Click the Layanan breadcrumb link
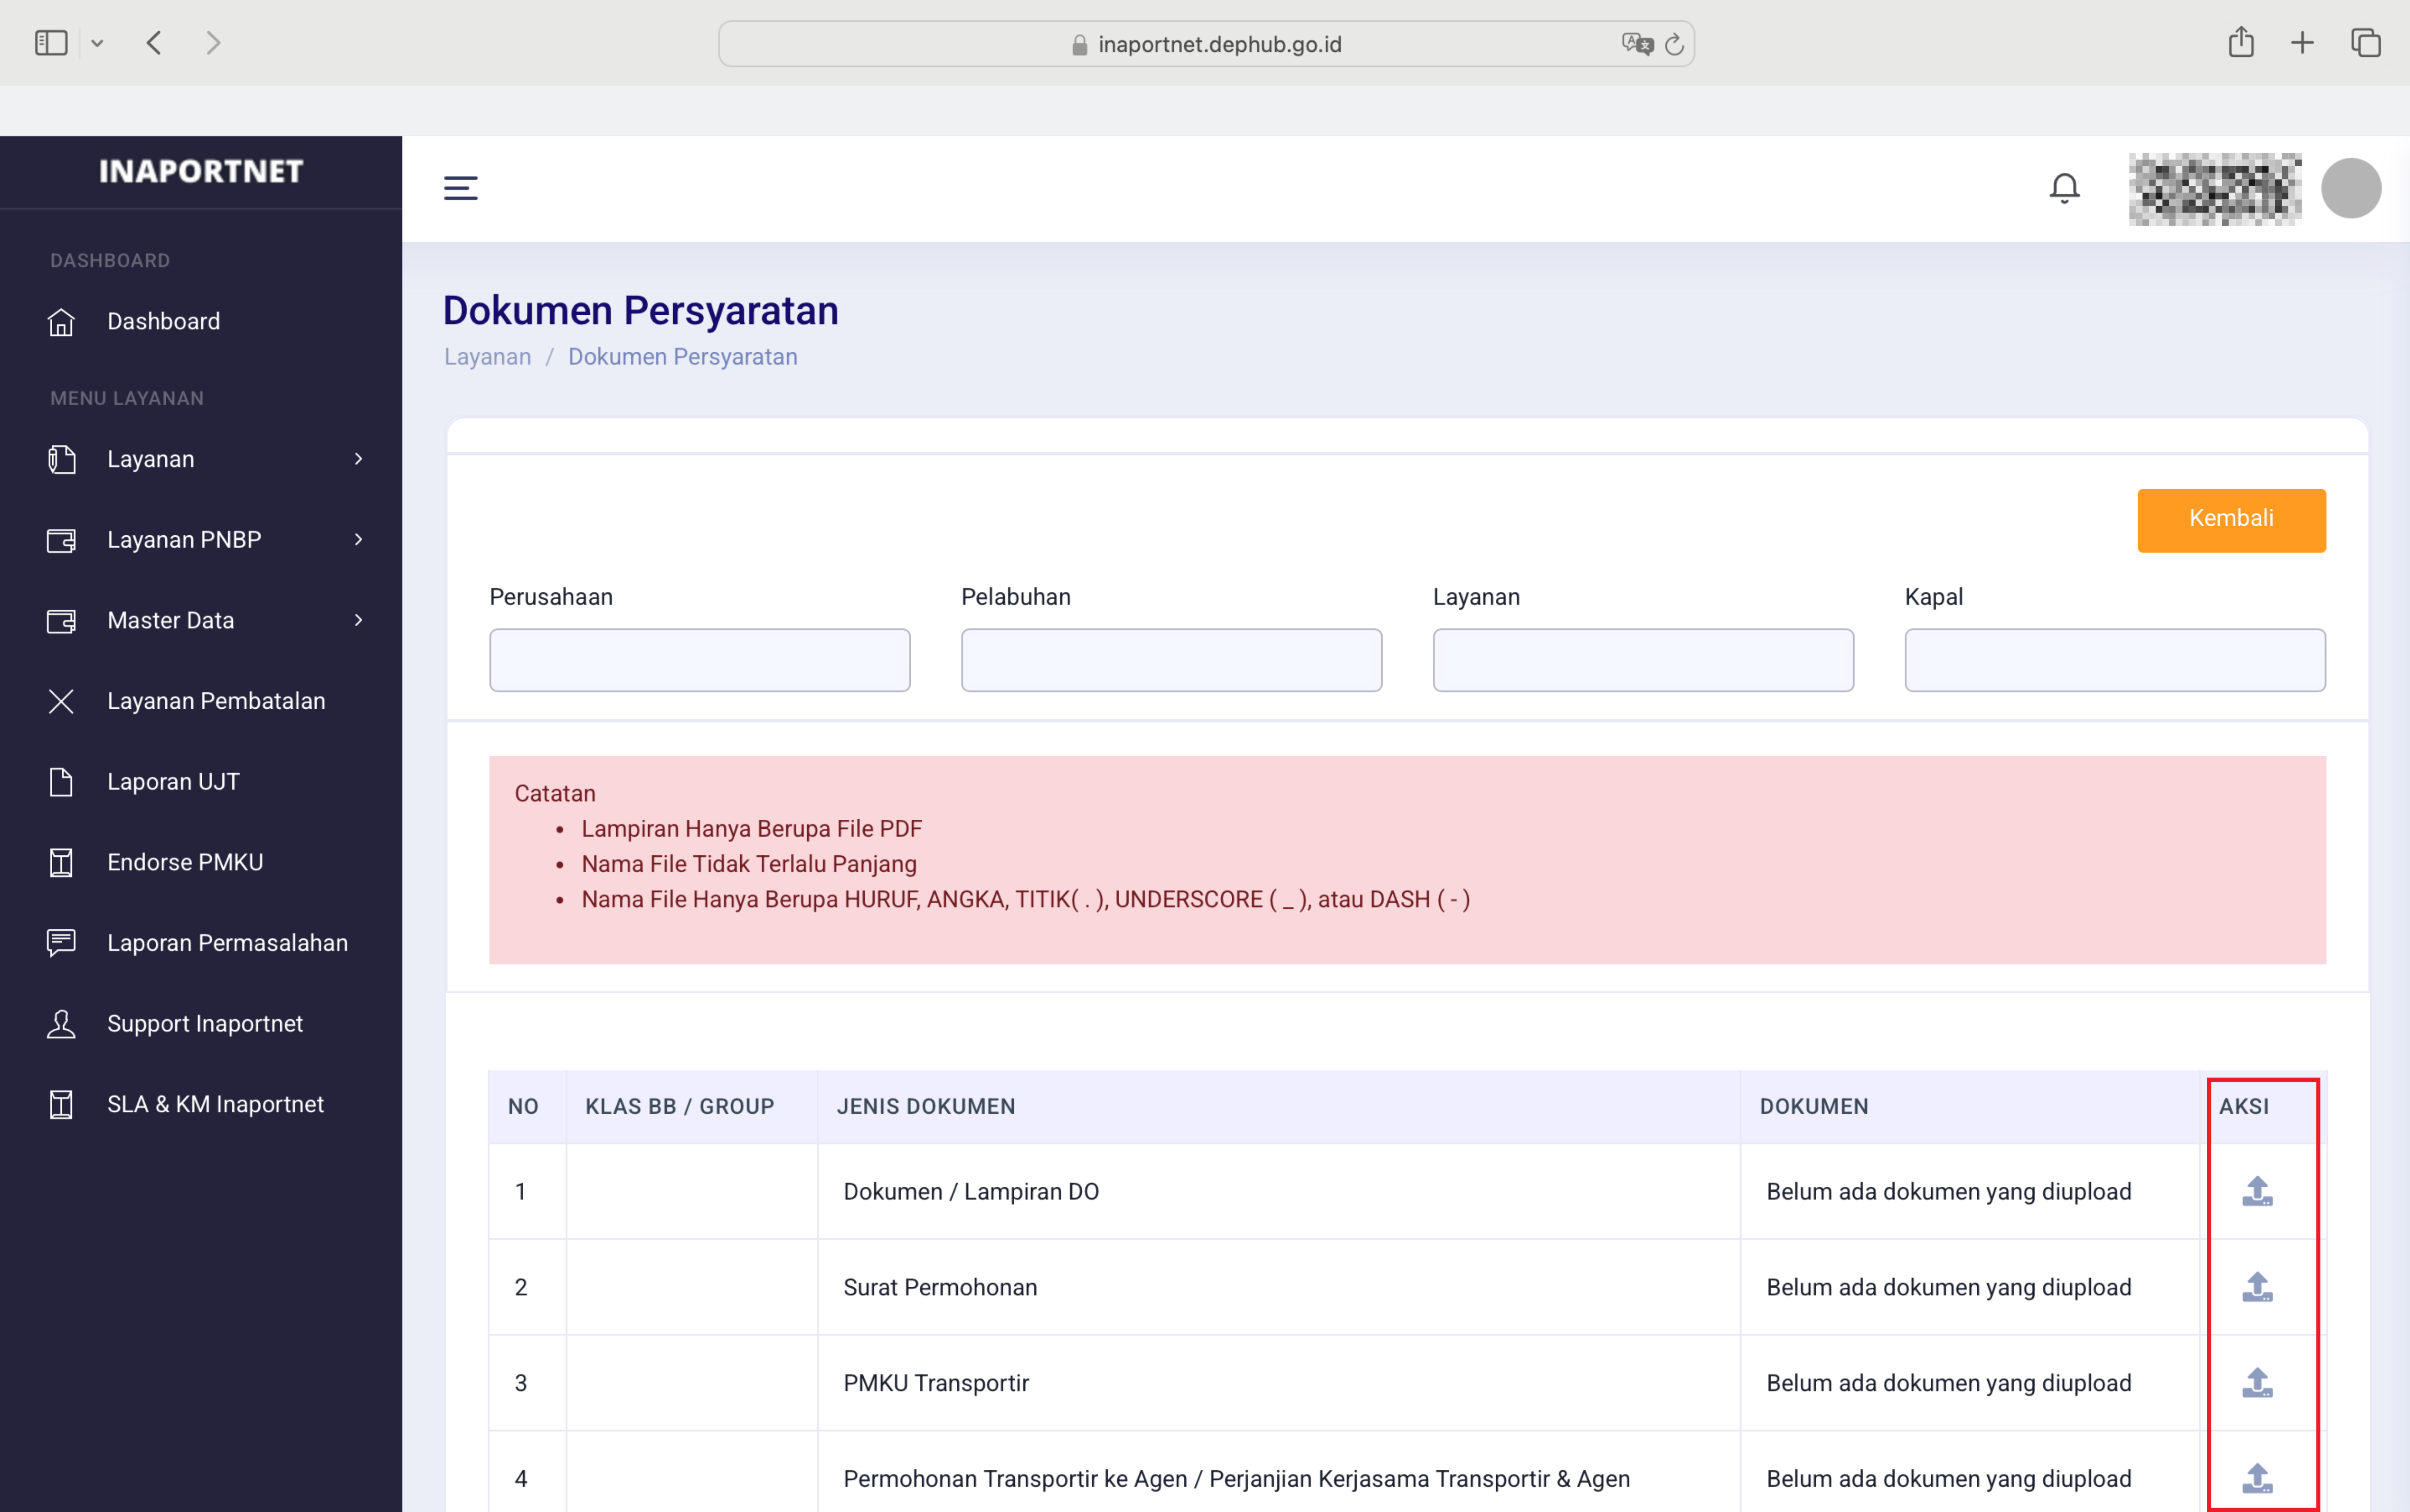Image resolution: width=2410 pixels, height=1512 pixels. coord(487,357)
